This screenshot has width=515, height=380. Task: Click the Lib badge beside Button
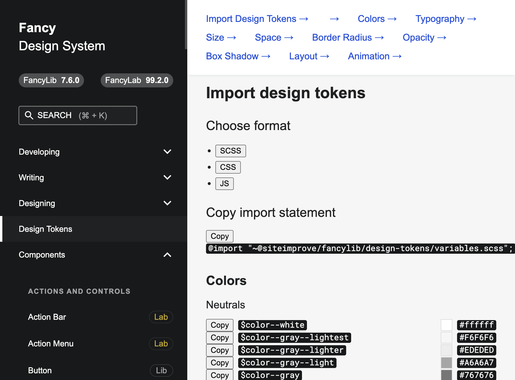[161, 371]
